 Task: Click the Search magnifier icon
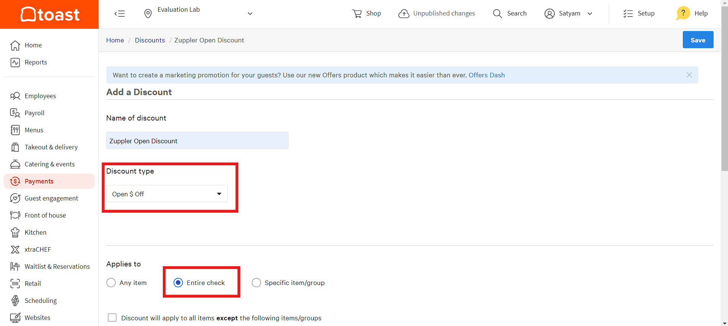[497, 14]
